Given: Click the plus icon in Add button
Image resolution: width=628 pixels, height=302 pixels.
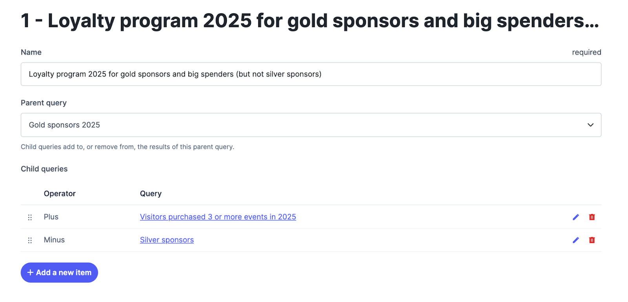Looking at the screenshot, I should click(30, 273).
